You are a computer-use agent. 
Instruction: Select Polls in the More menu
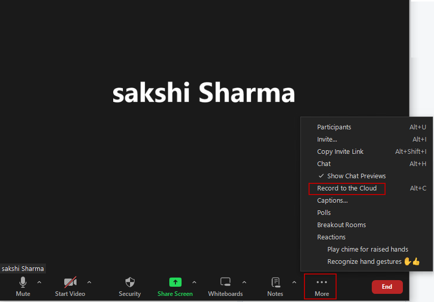367,212
